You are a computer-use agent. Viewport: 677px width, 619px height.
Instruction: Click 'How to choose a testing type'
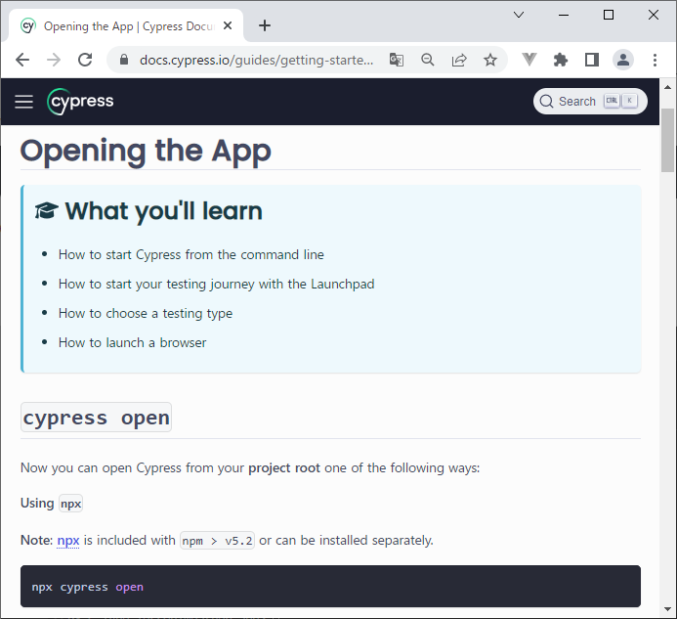tap(145, 313)
